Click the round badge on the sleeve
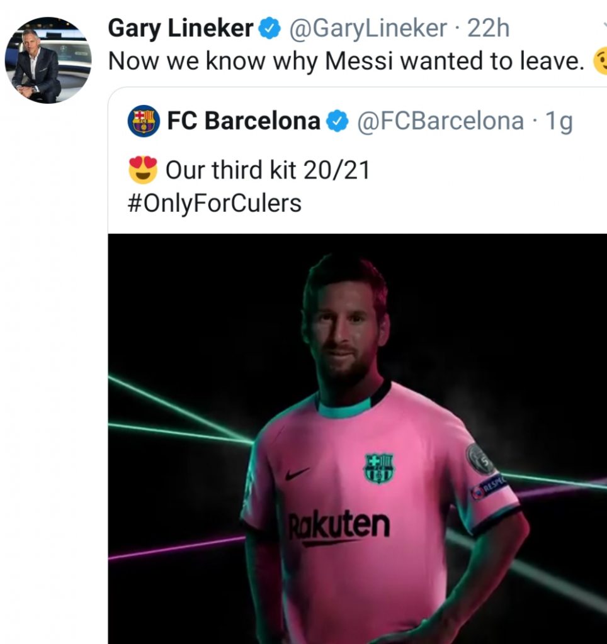 click(480, 459)
